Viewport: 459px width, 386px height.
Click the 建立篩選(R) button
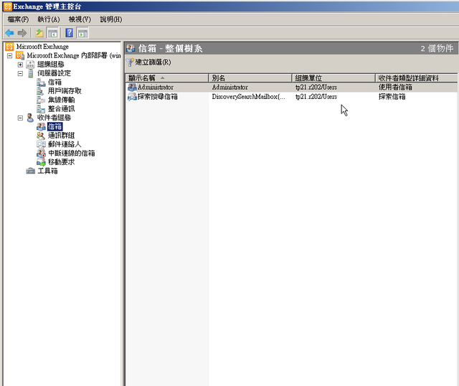(x=148, y=62)
